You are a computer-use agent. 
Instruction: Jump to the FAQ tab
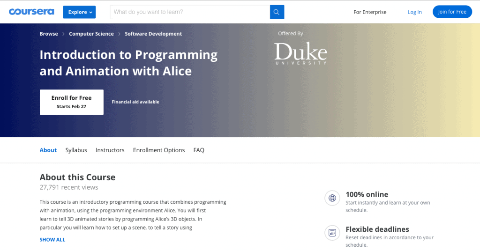coord(199,150)
